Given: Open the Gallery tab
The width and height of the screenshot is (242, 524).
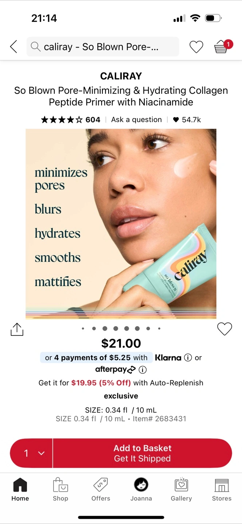Looking at the screenshot, I should 181,490.
